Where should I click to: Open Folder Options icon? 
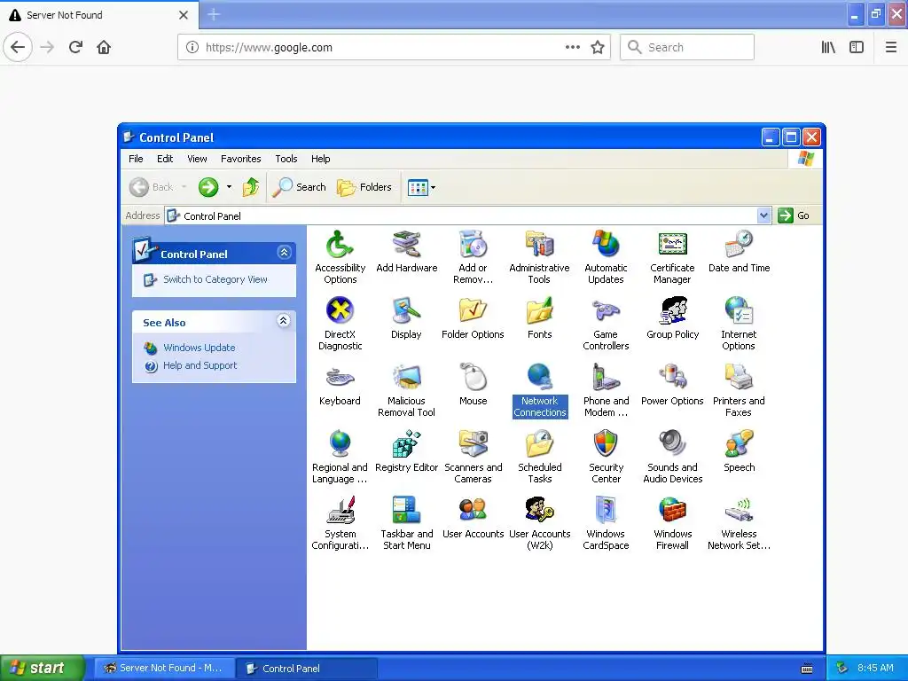point(473,318)
